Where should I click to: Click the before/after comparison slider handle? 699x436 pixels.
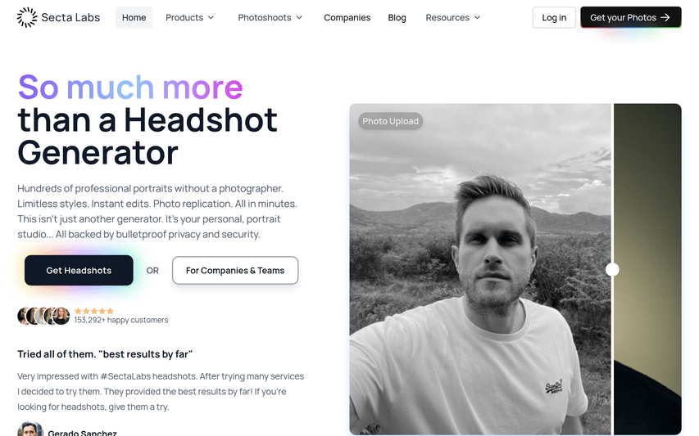(x=612, y=270)
